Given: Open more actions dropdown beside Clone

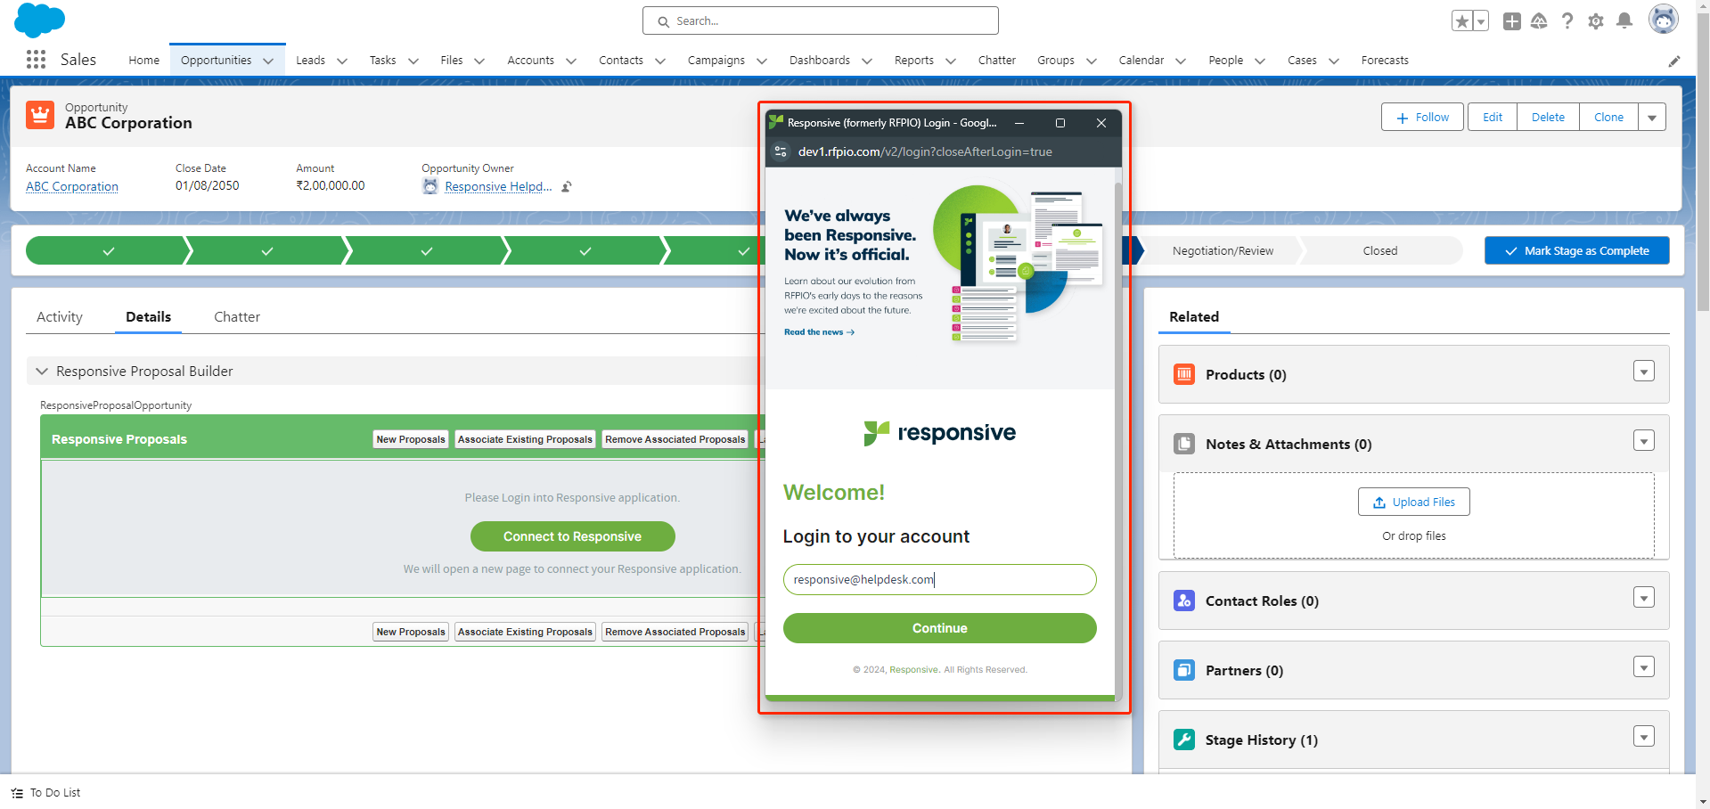Looking at the screenshot, I should (1652, 118).
